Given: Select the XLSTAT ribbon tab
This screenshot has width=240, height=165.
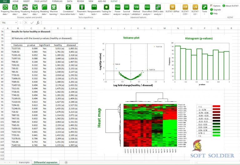Looking at the screenshot, I should click(x=114, y=1).
